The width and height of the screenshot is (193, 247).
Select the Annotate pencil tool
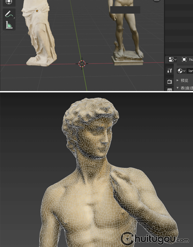point(9,14)
